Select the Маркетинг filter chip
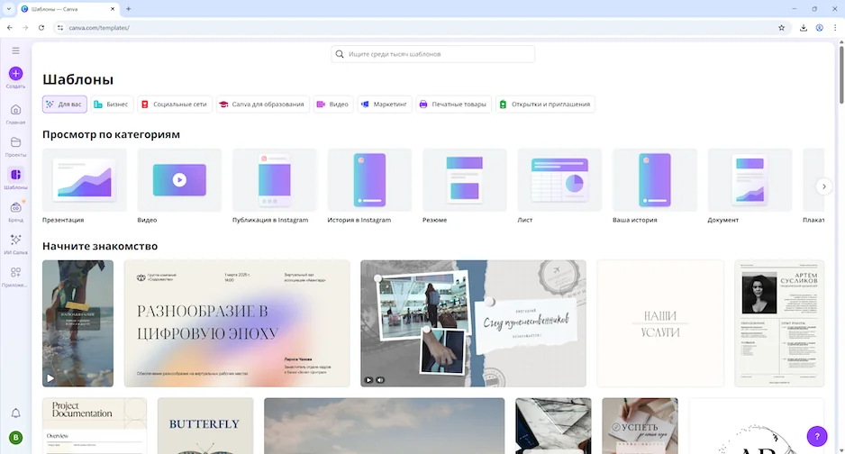Viewport: 845px width, 454px height. (385, 104)
